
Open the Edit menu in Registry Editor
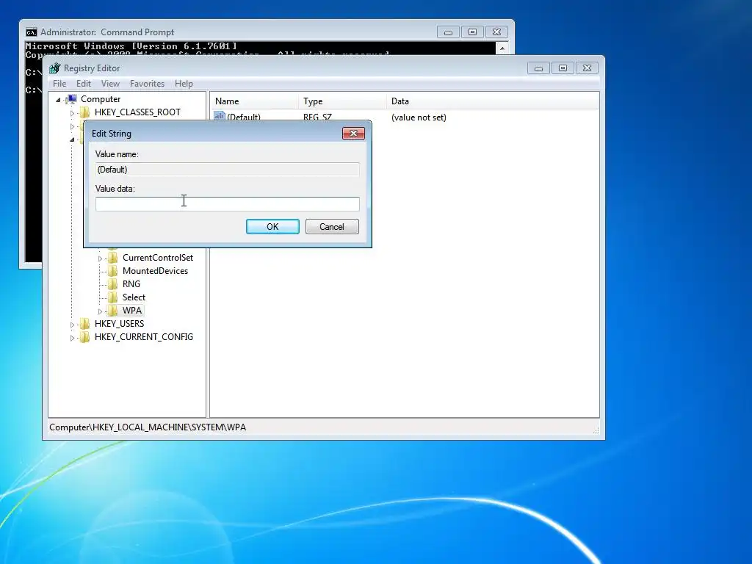tap(84, 84)
